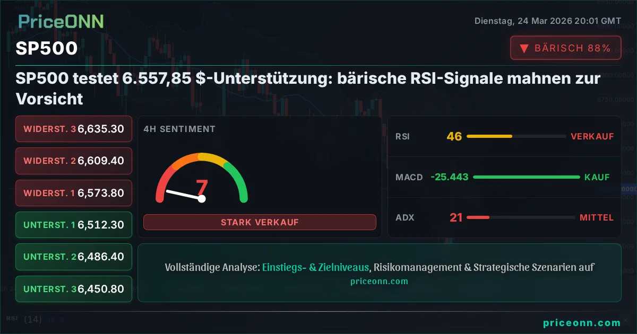Open the BÄRISCH 88% sentiment badge
The width and height of the screenshot is (637, 334).
pyautogui.click(x=565, y=47)
